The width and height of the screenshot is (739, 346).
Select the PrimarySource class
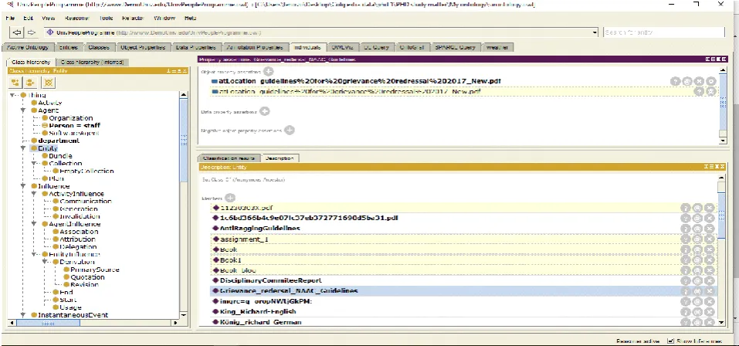click(x=94, y=270)
